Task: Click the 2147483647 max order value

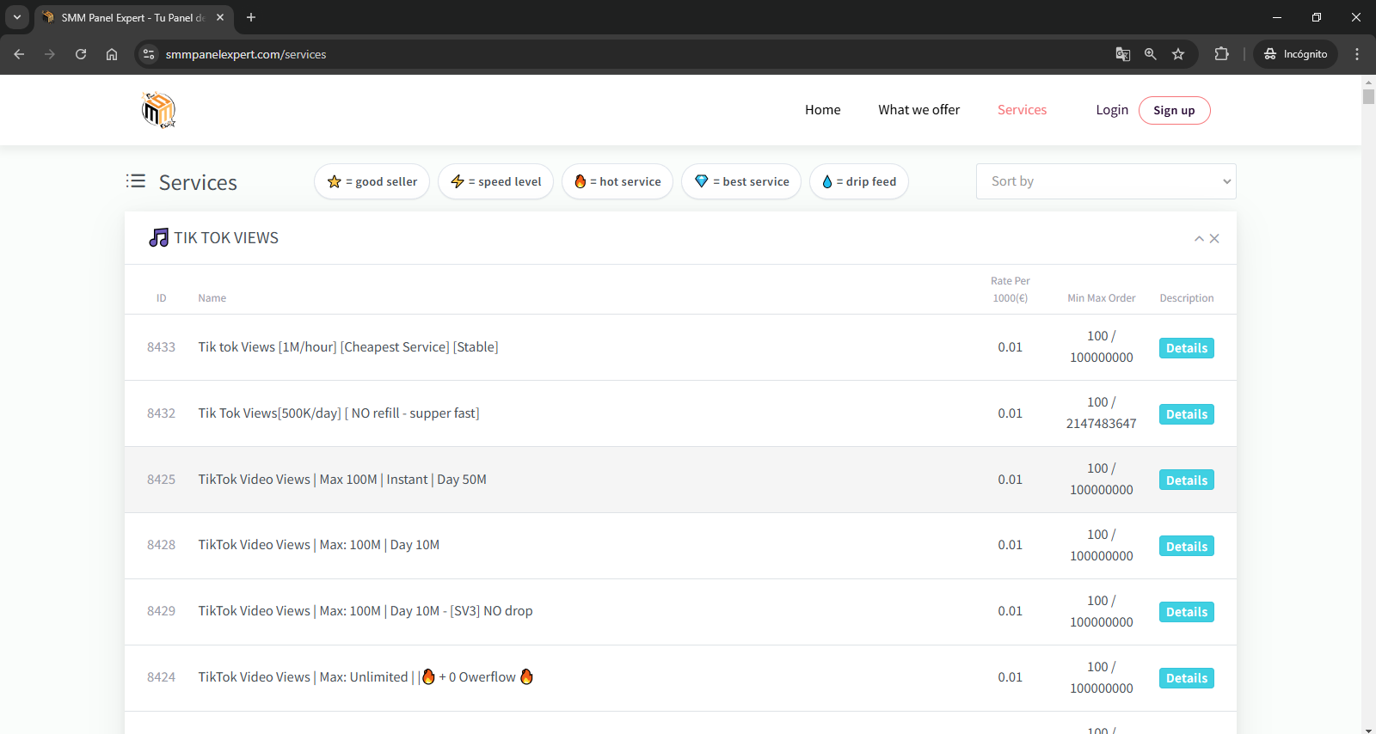Action: (x=1102, y=424)
